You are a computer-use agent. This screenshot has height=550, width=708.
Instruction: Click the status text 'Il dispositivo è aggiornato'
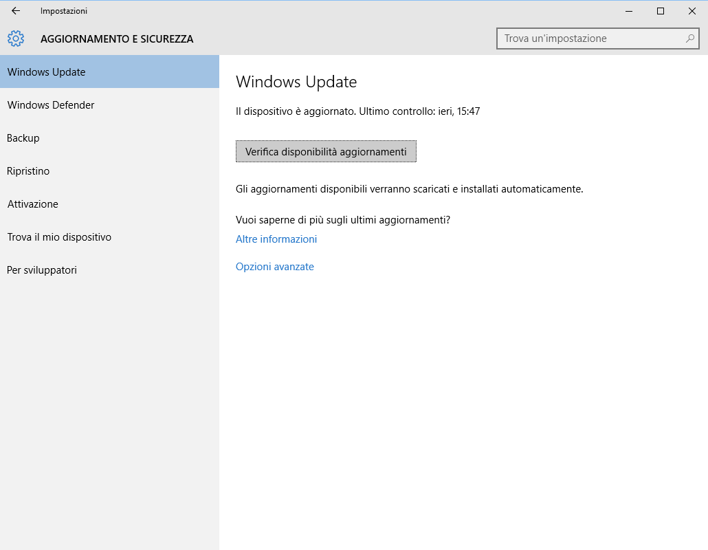[x=296, y=111]
